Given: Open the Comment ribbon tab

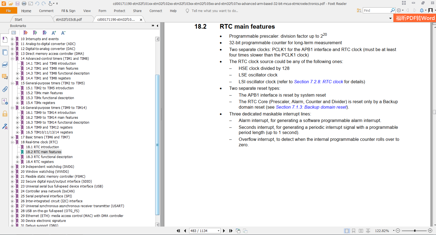Looking at the screenshot, I should click(46, 11).
